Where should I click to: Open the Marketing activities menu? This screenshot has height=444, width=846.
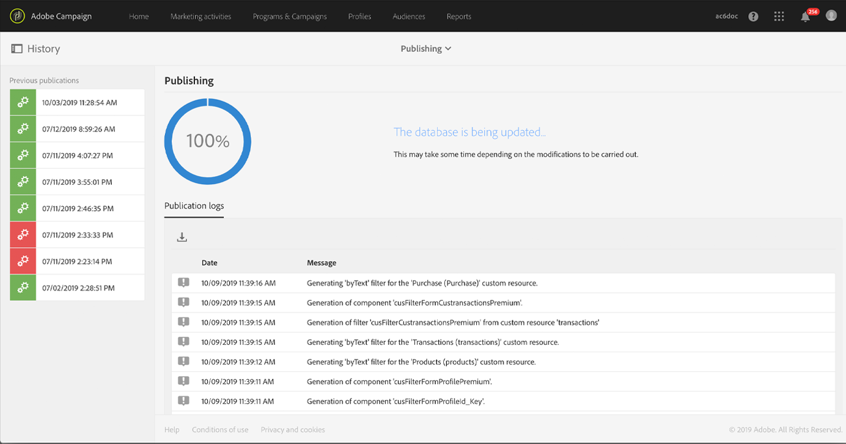click(x=200, y=17)
